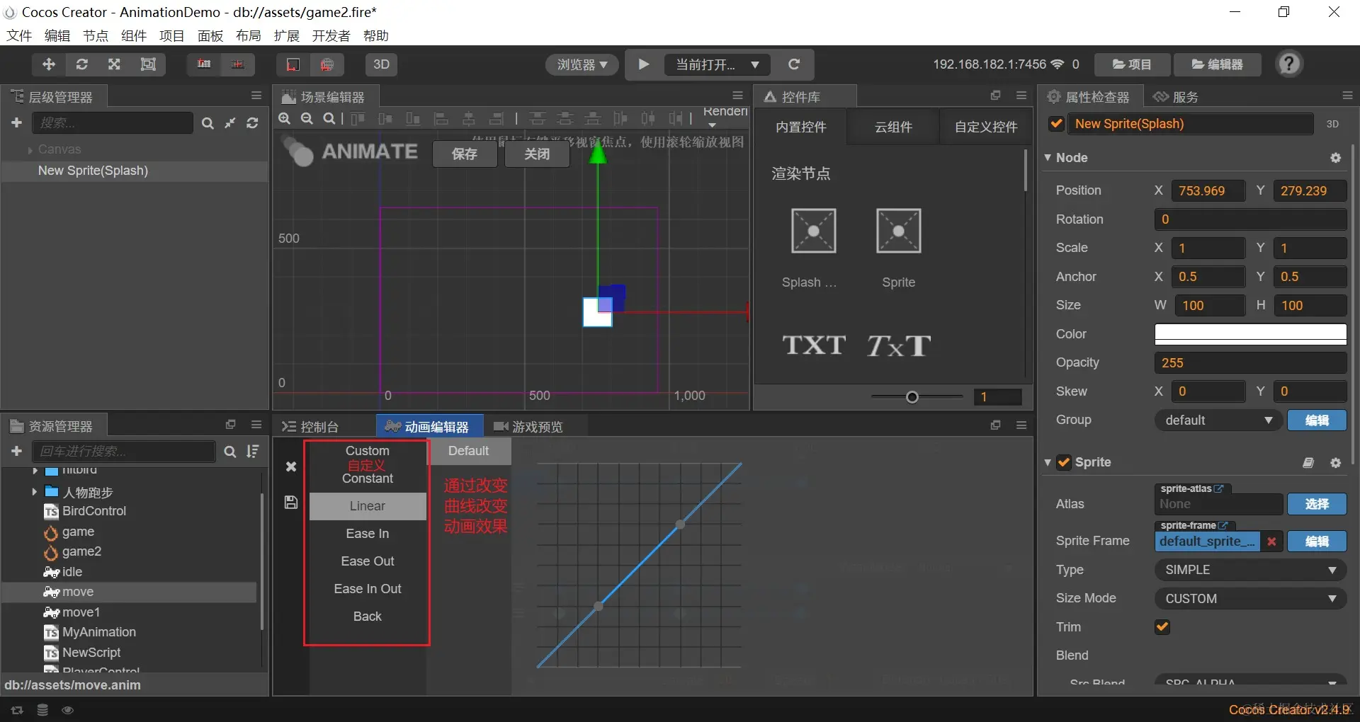Select the rotate transform tool

[82, 64]
